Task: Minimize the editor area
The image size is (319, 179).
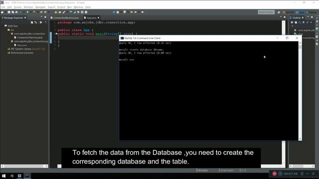Action: (281, 17)
